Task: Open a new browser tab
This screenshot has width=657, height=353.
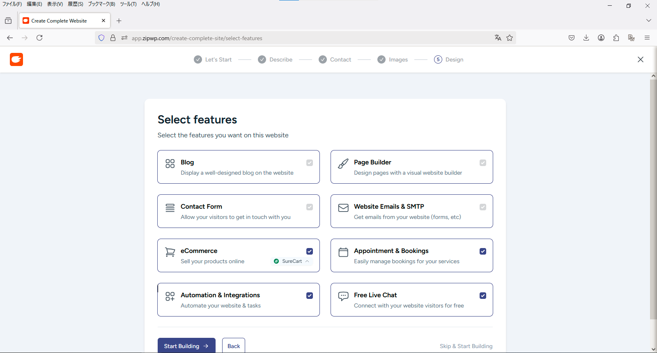Action: (x=119, y=21)
